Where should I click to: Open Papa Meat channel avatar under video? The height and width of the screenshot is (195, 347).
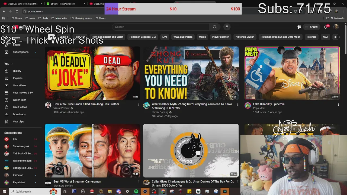click(248, 106)
